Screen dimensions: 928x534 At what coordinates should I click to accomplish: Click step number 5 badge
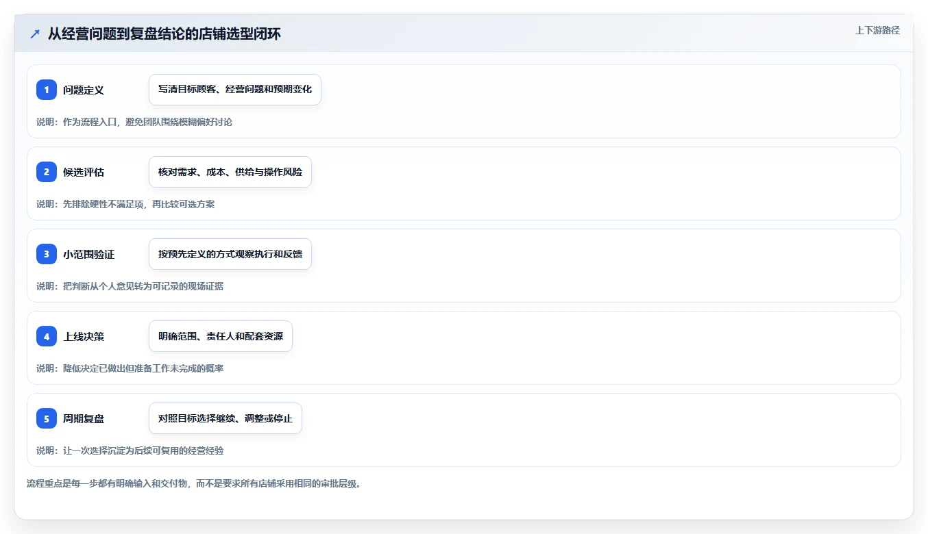tap(47, 418)
